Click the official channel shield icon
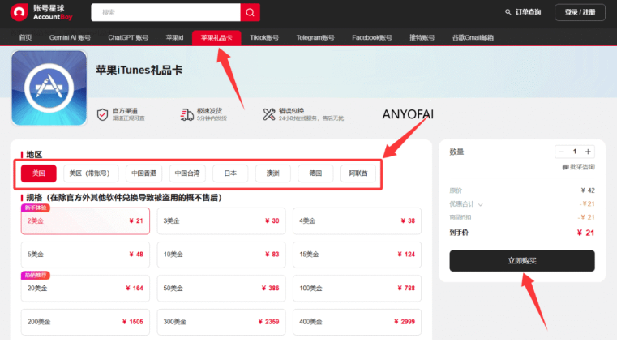 (103, 114)
